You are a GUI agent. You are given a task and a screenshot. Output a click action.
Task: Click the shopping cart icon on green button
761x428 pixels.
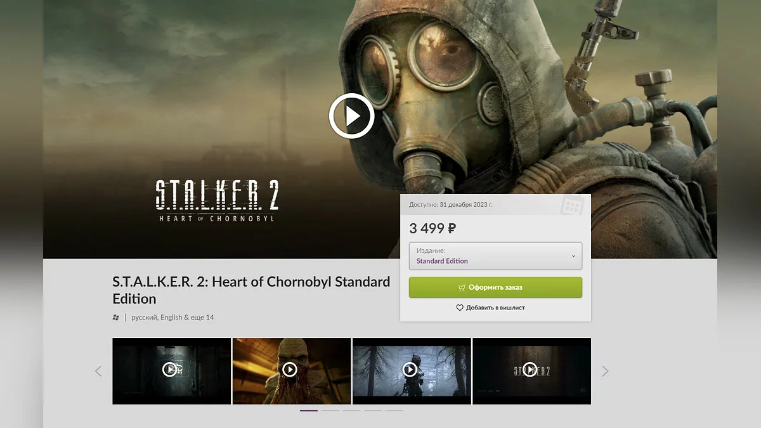coord(462,287)
